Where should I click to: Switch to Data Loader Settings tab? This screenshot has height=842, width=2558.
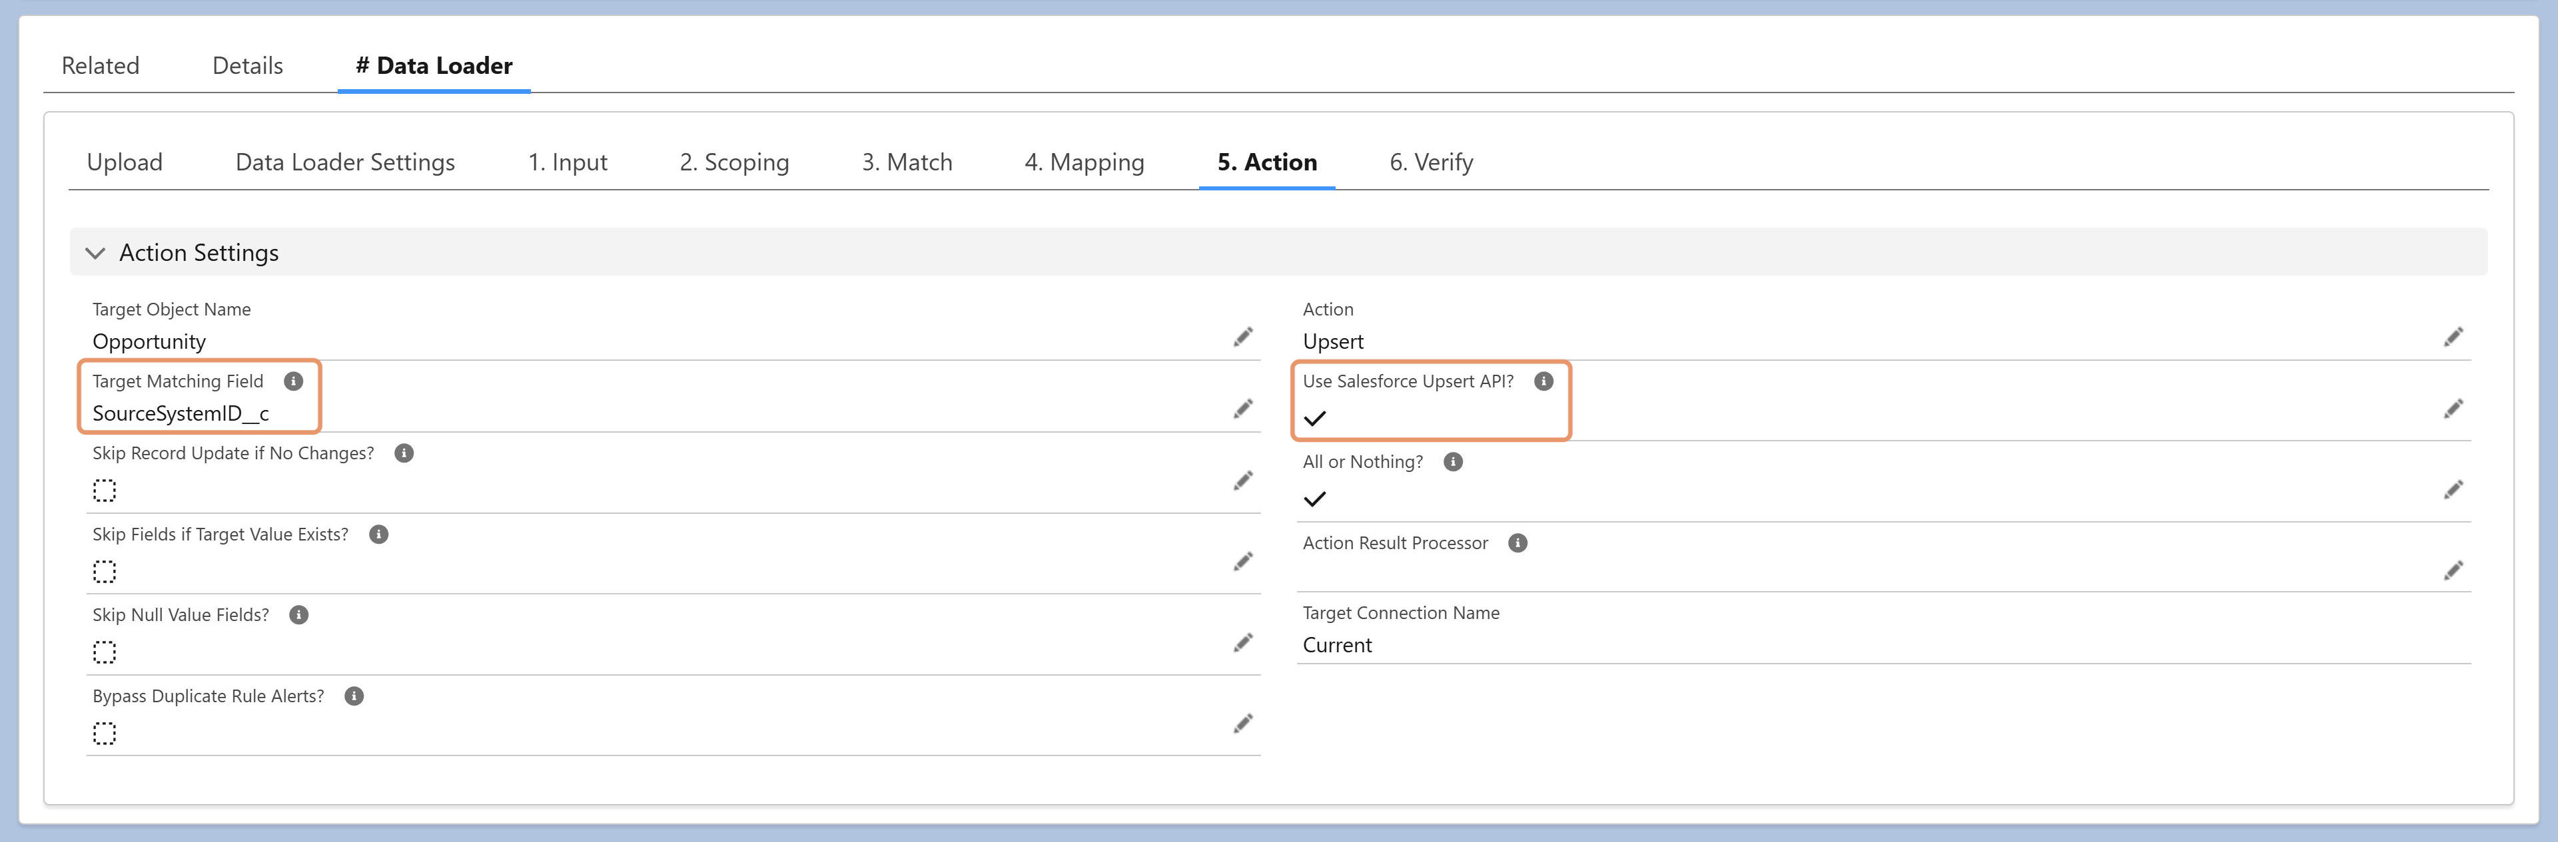click(x=344, y=162)
